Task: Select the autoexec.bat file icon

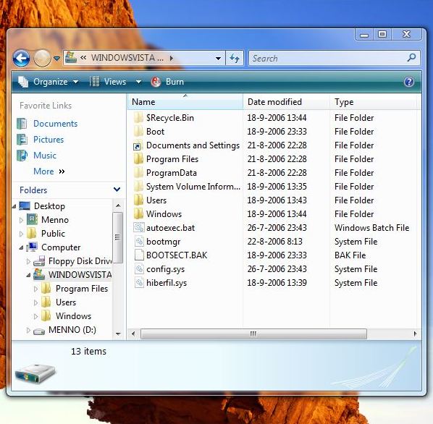Action: pos(138,228)
